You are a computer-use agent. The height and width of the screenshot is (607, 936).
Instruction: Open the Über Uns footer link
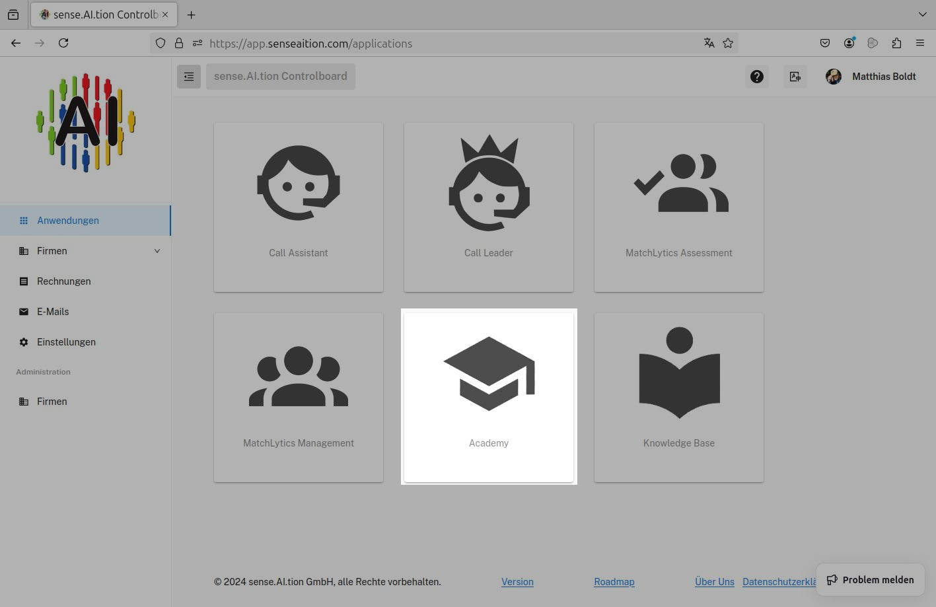coord(715,582)
